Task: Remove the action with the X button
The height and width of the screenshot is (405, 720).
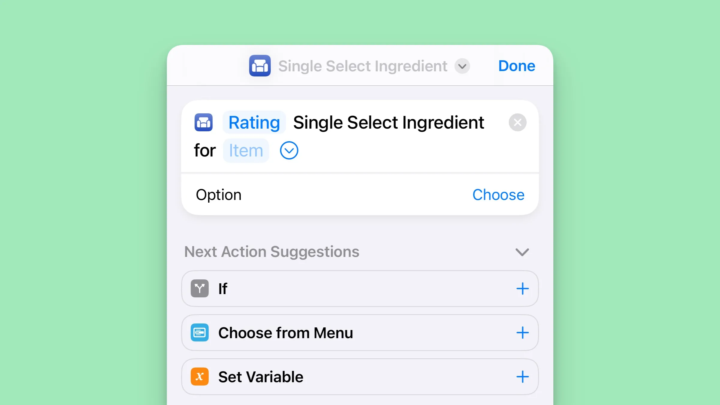Action: point(517,122)
